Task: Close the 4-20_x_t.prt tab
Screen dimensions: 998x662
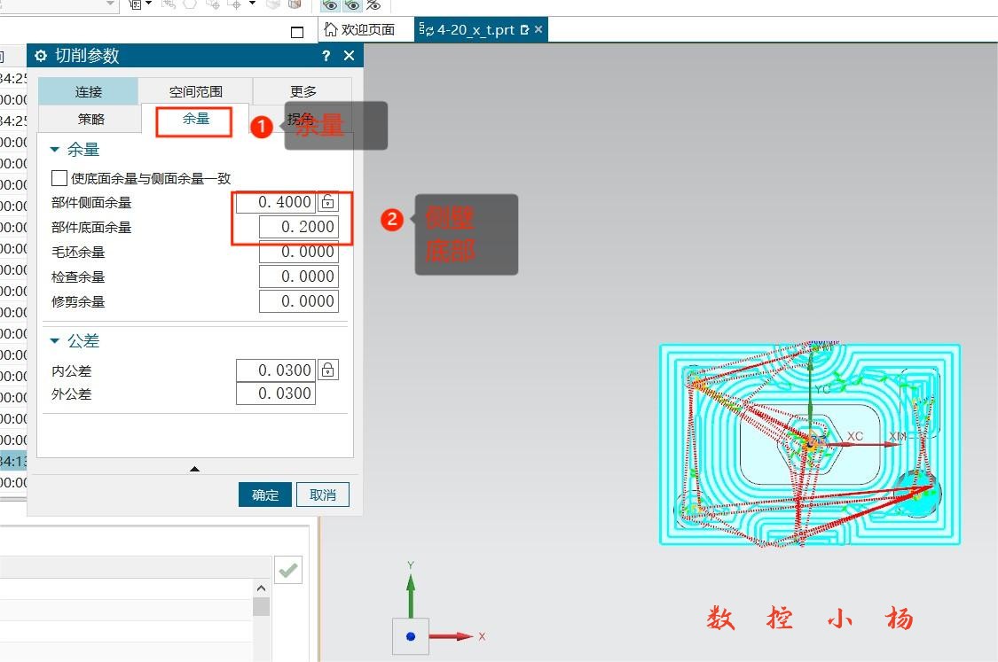Action: 538,29
